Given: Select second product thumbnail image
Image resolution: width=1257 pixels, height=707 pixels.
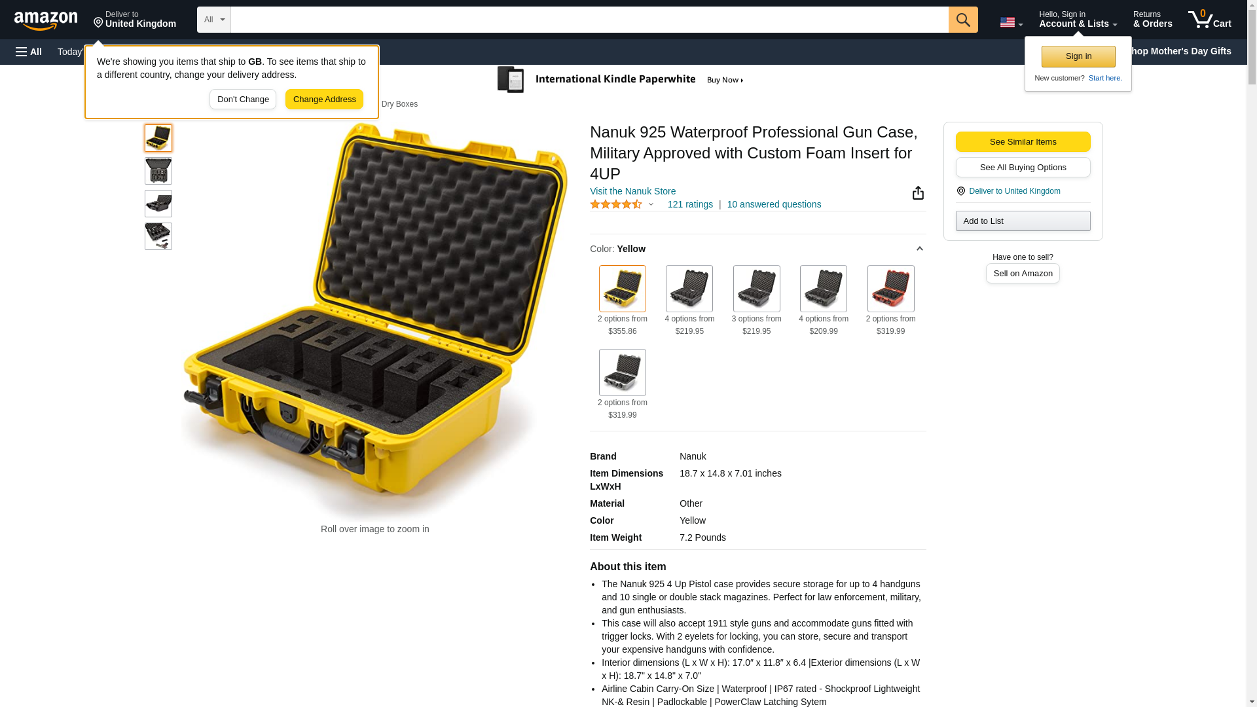Looking at the screenshot, I should [158, 171].
